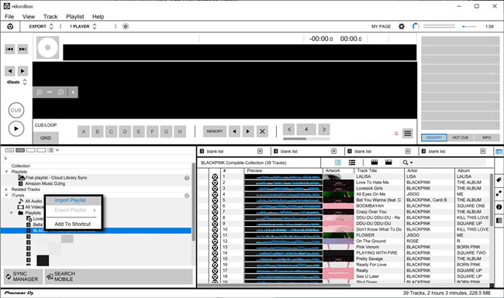Click in the track search field

pos(450,163)
